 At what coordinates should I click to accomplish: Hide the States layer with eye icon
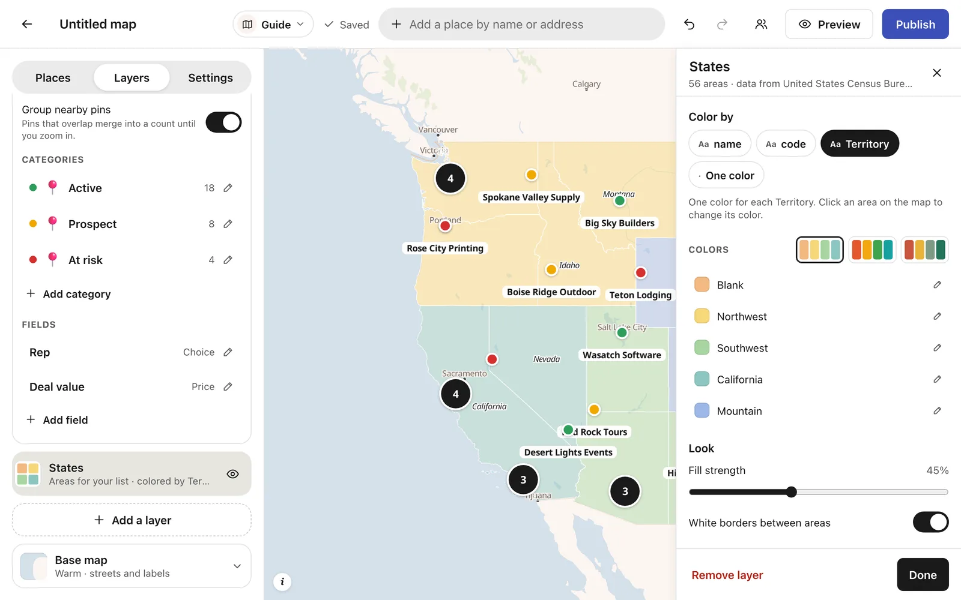[x=232, y=474]
